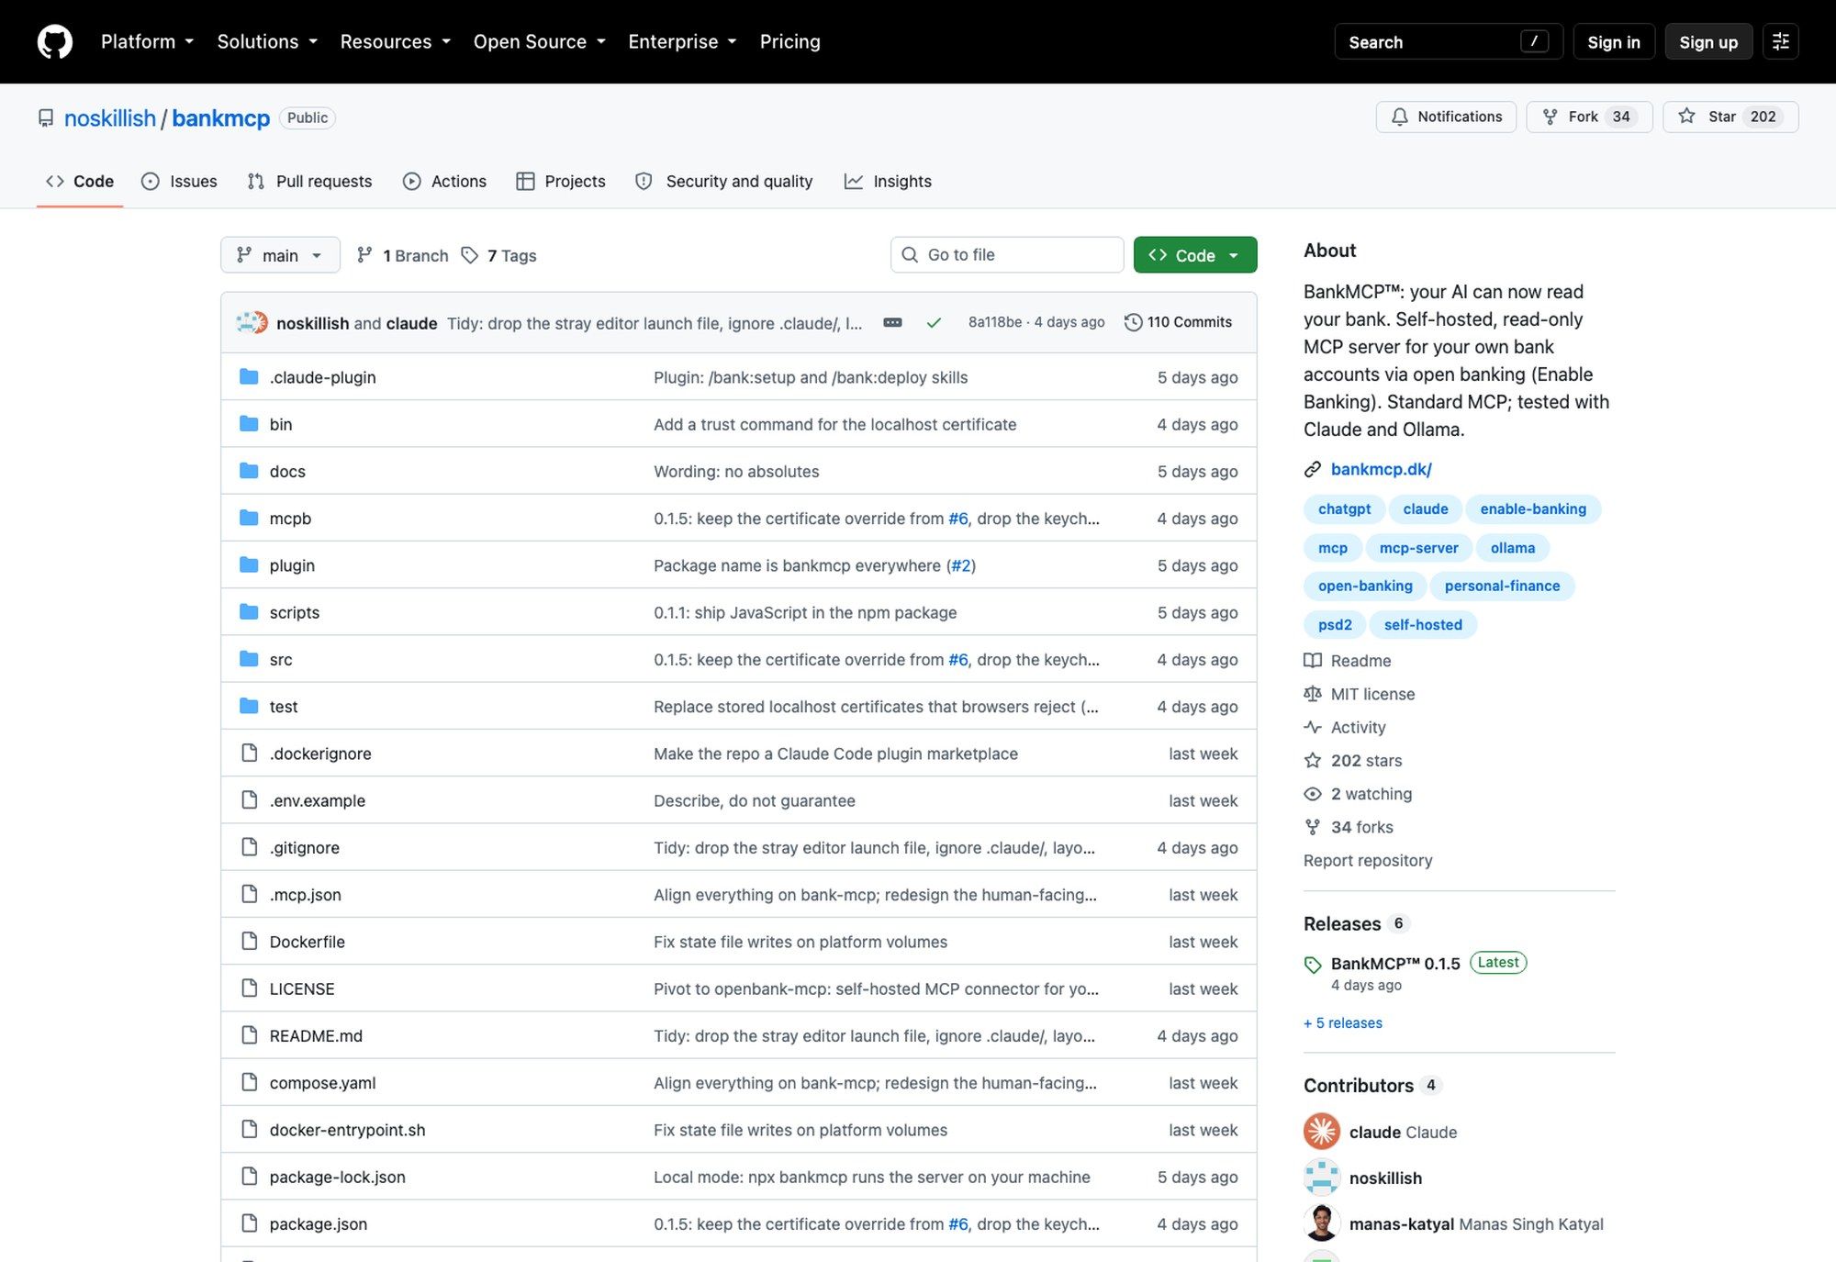Switch to the Code tab
The image size is (1836, 1262).
(x=80, y=182)
